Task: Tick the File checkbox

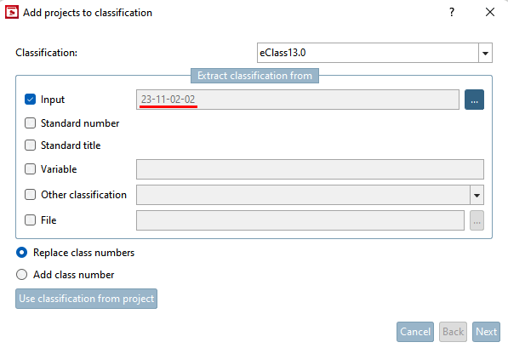Action: pos(30,220)
